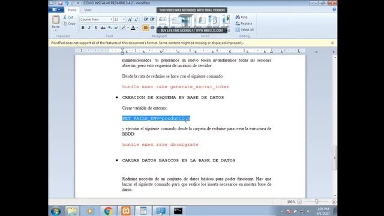Click the 'Crear variable de entorno:' text
The width and height of the screenshot is (384, 216).
[x=145, y=108]
